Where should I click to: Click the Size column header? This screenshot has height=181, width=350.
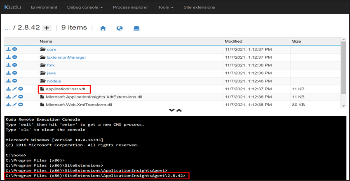point(296,41)
